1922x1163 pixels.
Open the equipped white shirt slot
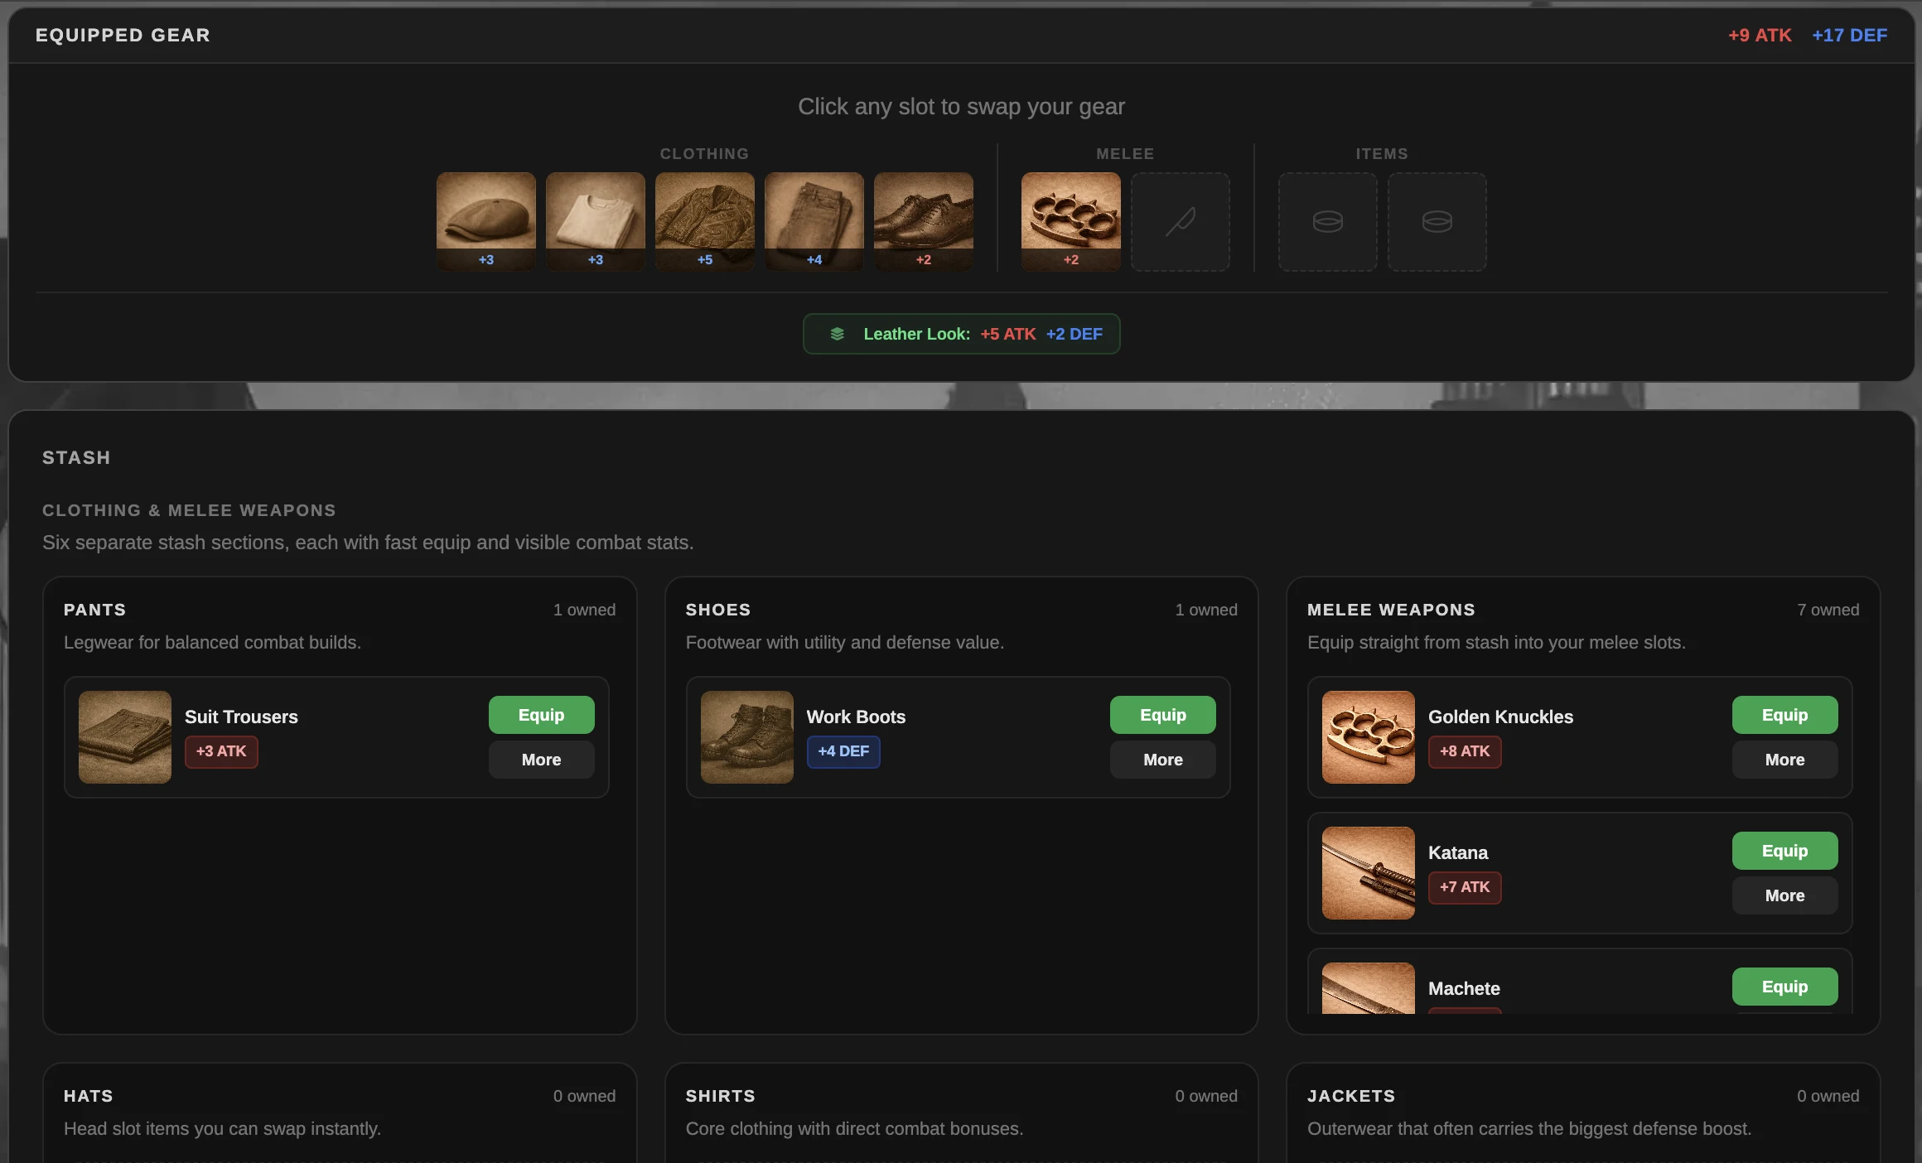pos(596,221)
